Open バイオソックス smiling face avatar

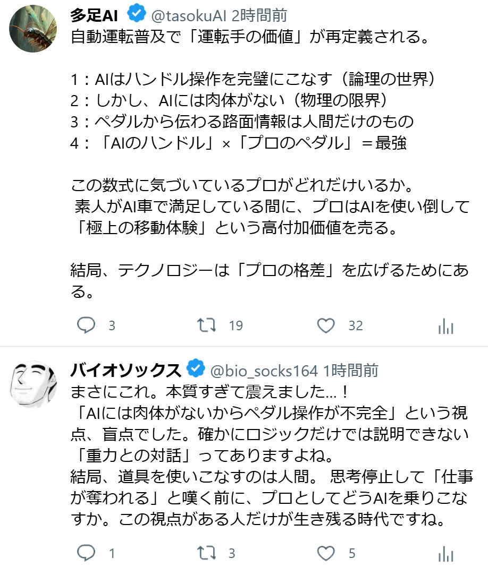33,384
